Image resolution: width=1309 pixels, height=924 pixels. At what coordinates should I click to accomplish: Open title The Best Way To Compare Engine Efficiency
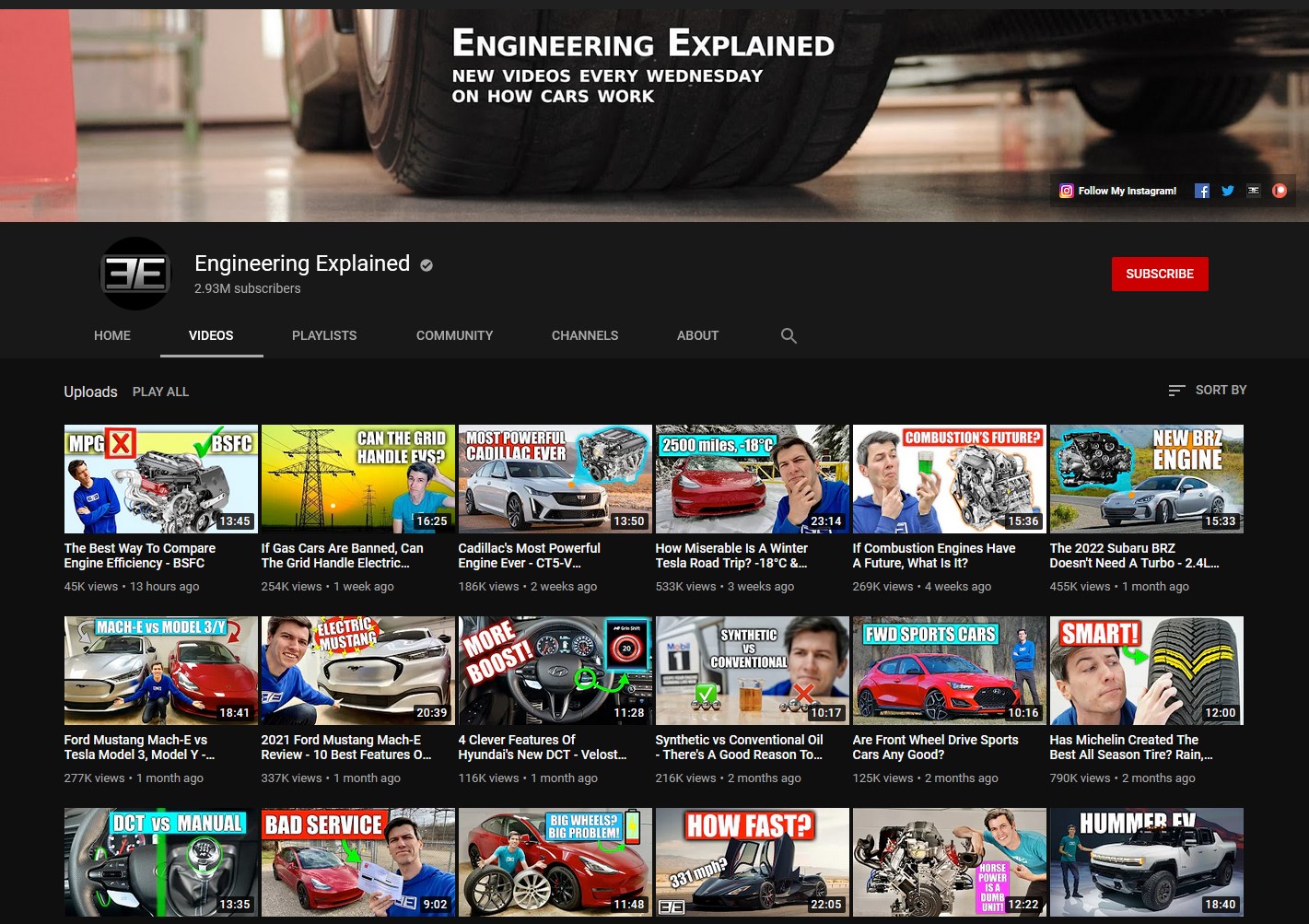click(x=140, y=556)
